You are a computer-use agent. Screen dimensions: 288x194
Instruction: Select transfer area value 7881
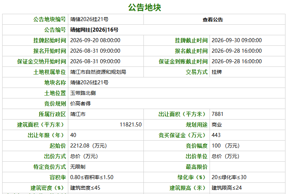217,114
